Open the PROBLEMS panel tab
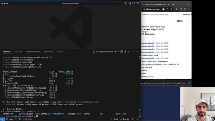This screenshot has height=121, width=215. (x=48, y=52)
